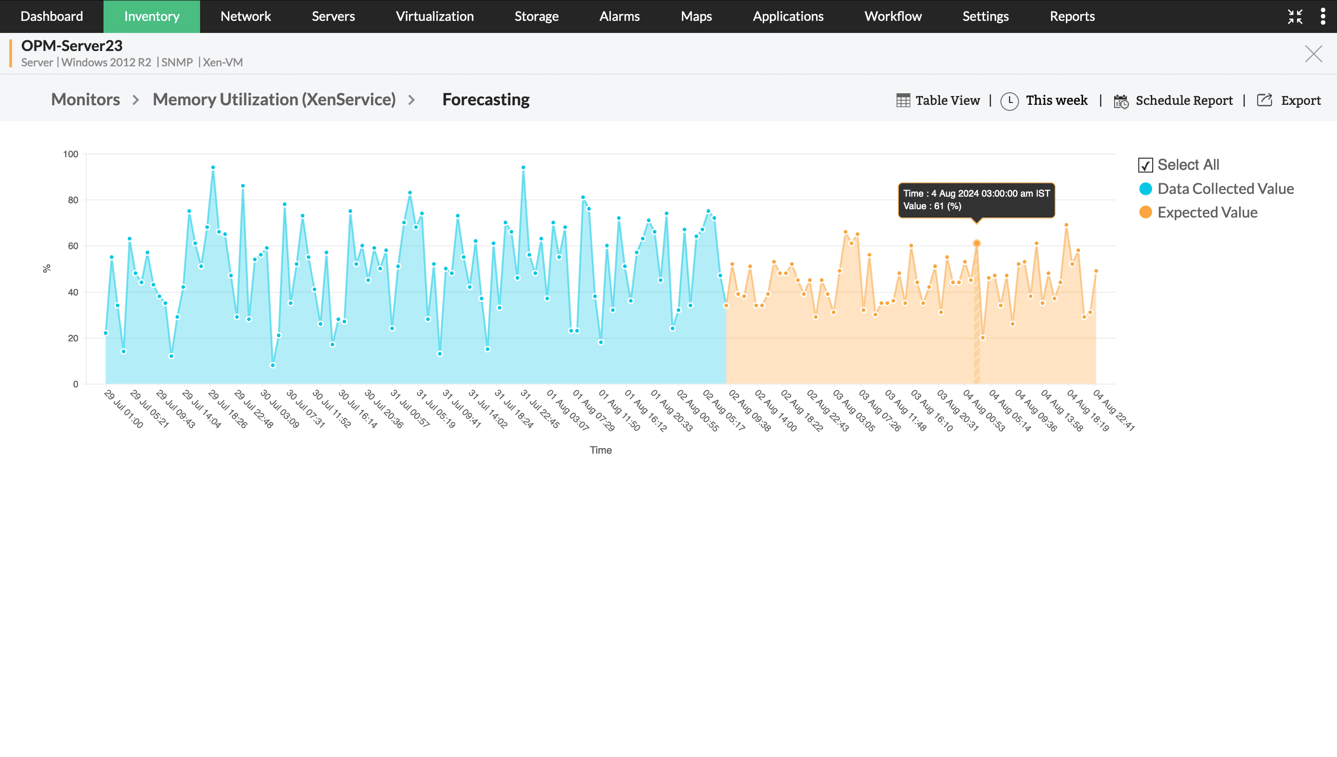This screenshot has width=1337, height=757.
Task: Switch to the Virtualization tab
Action: 435,17
